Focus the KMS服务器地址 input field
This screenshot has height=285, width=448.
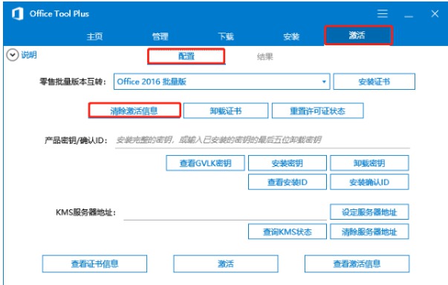225,213
